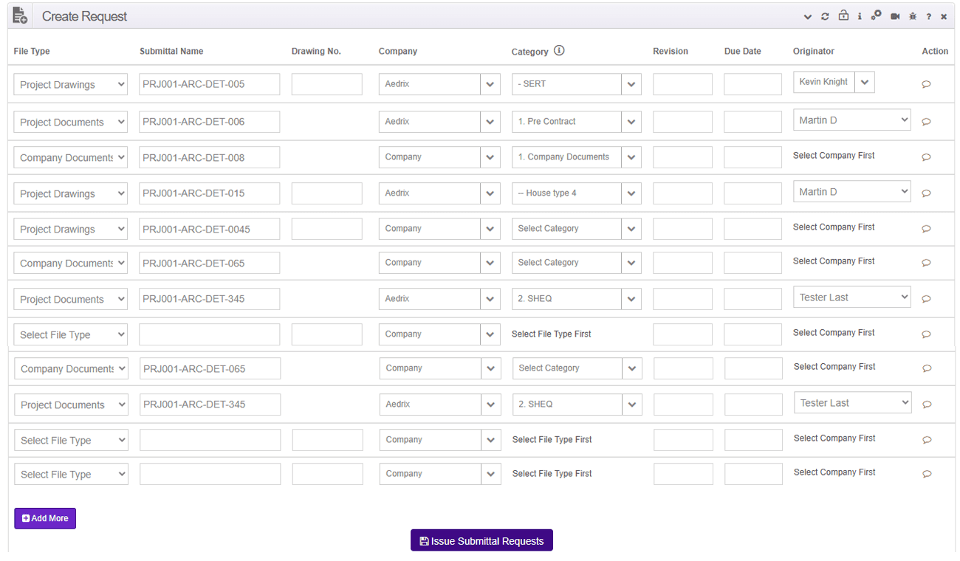Open File Type dropdown for PRJ001-ARC-DET-008
The width and height of the screenshot is (960, 561).
pos(70,157)
